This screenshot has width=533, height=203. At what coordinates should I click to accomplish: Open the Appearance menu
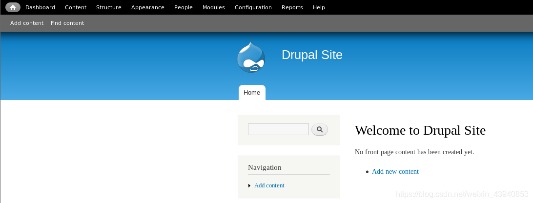click(x=148, y=7)
